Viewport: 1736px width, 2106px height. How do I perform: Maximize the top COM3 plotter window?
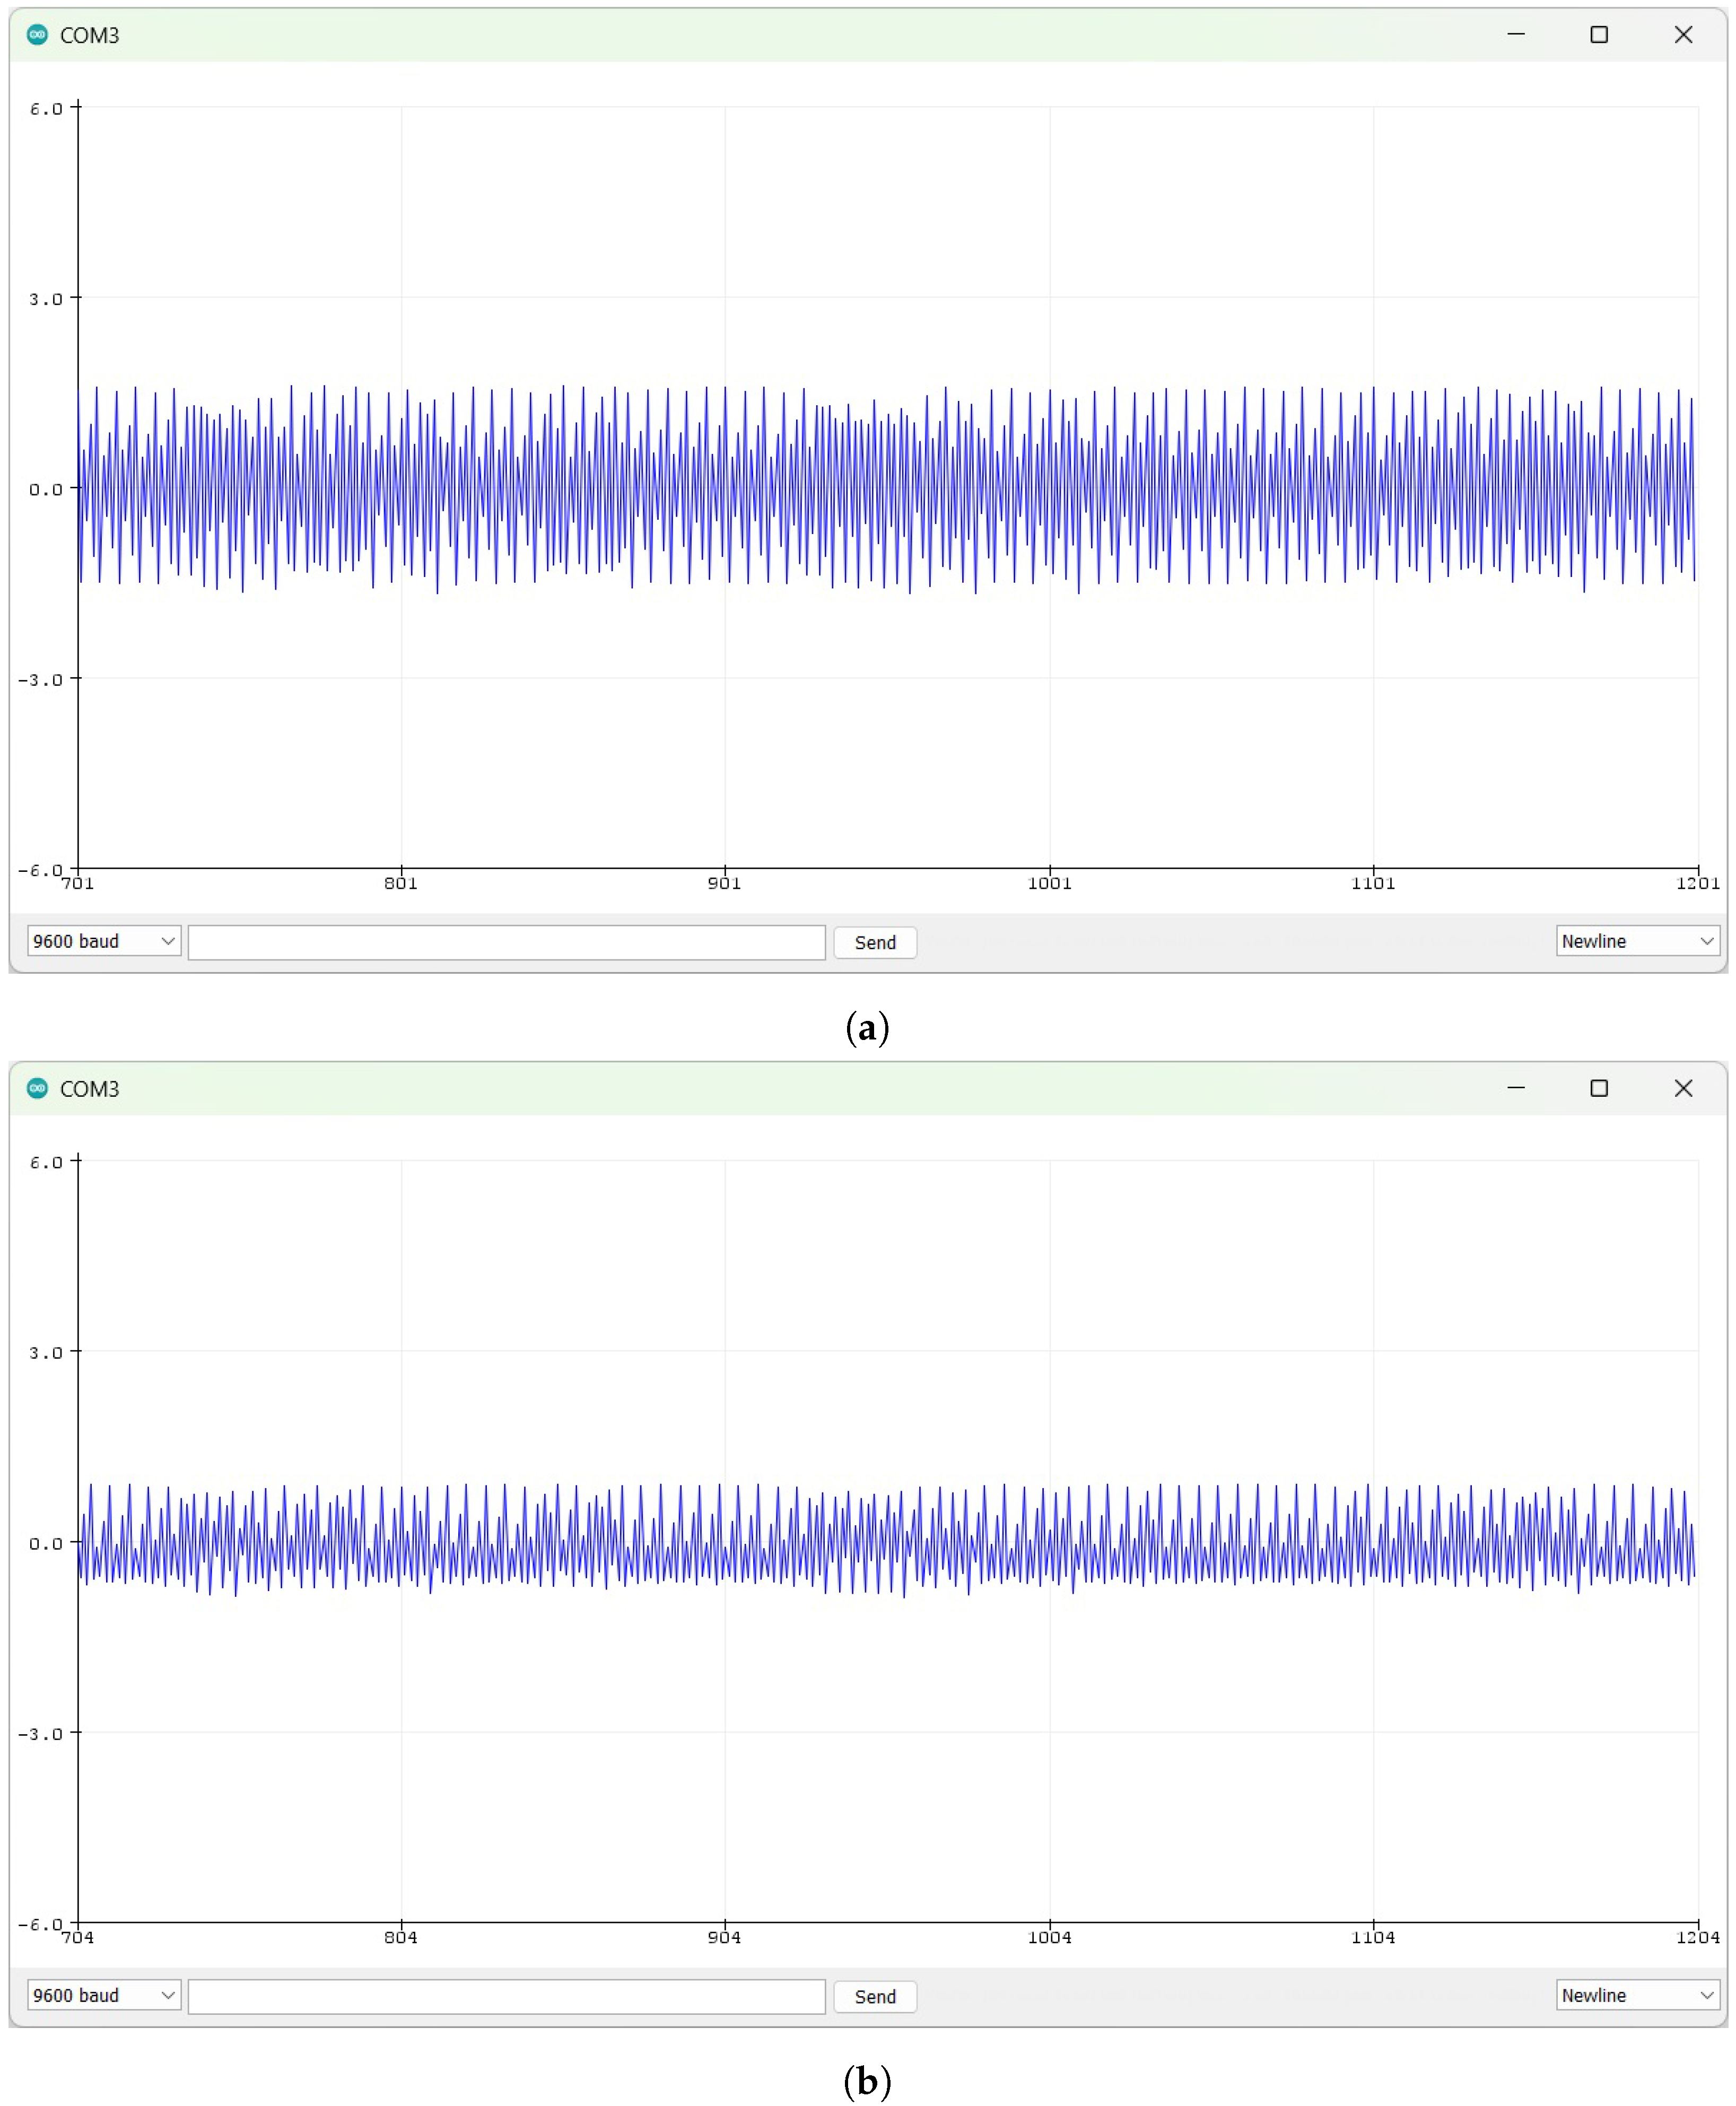[x=1598, y=35]
